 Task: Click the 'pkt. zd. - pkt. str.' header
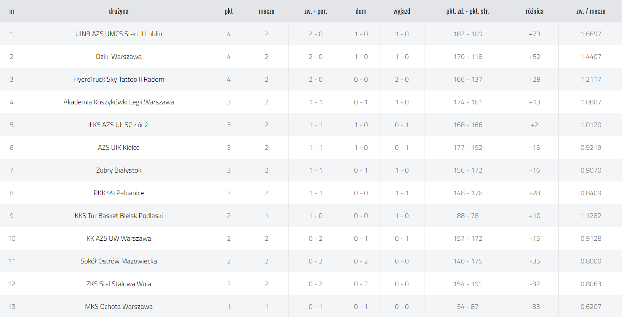tap(468, 12)
